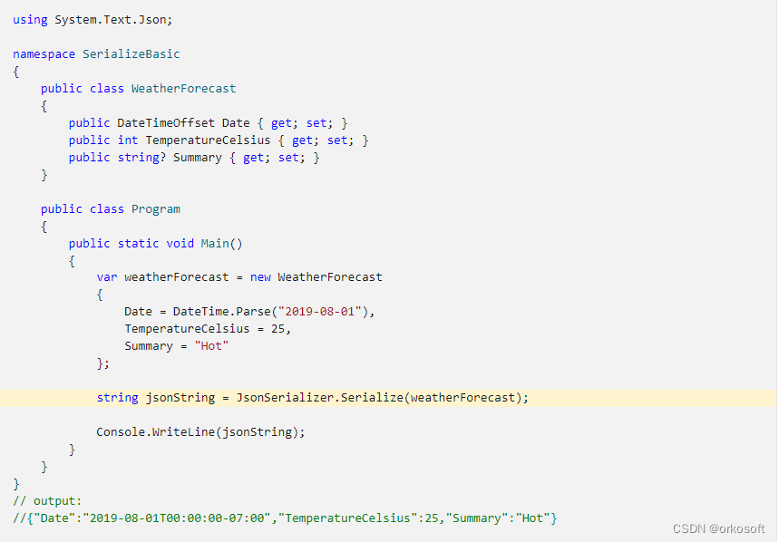The width and height of the screenshot is (779, 542).
Task: Click the WeatherForecast class name declaration
Action: (x=183, y=89)
